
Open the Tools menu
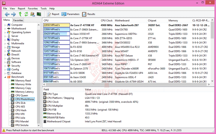[x=43, y=8]
